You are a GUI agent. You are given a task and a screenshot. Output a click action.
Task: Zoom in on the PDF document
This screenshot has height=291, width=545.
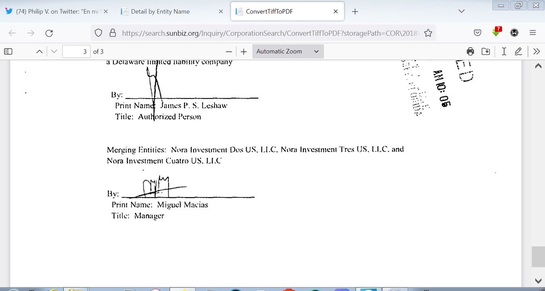pos(244,52)
